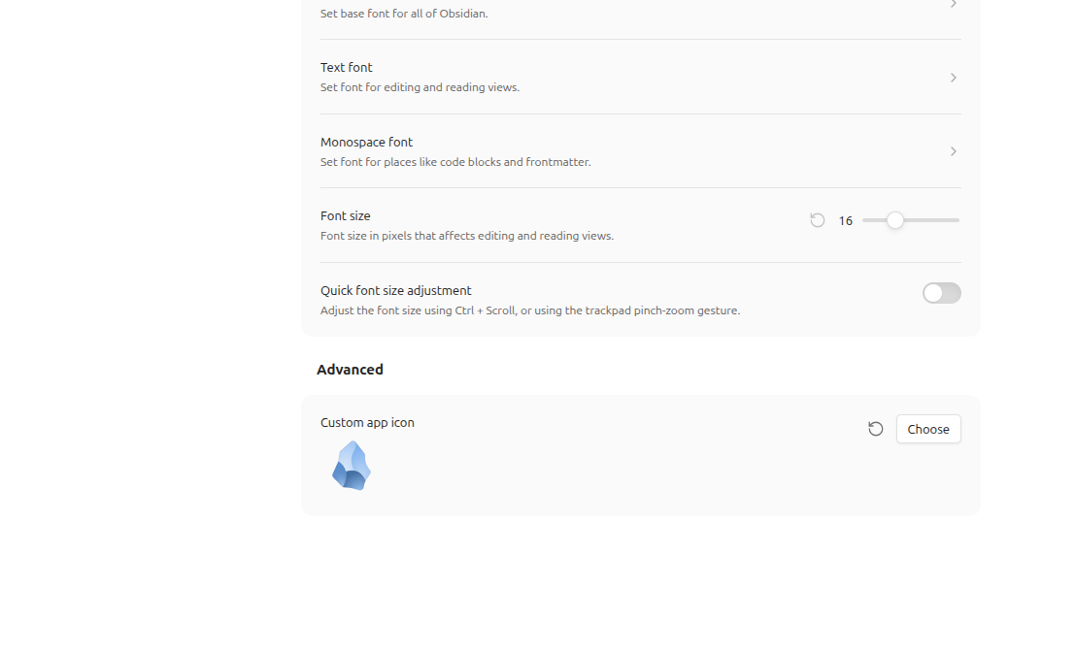Viewport: 1076px width, 652px height.
Task: Expand base font option chevron at top
Action: coord(954,4)
